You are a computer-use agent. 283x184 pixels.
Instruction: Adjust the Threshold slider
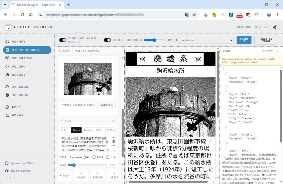(154, 40)
